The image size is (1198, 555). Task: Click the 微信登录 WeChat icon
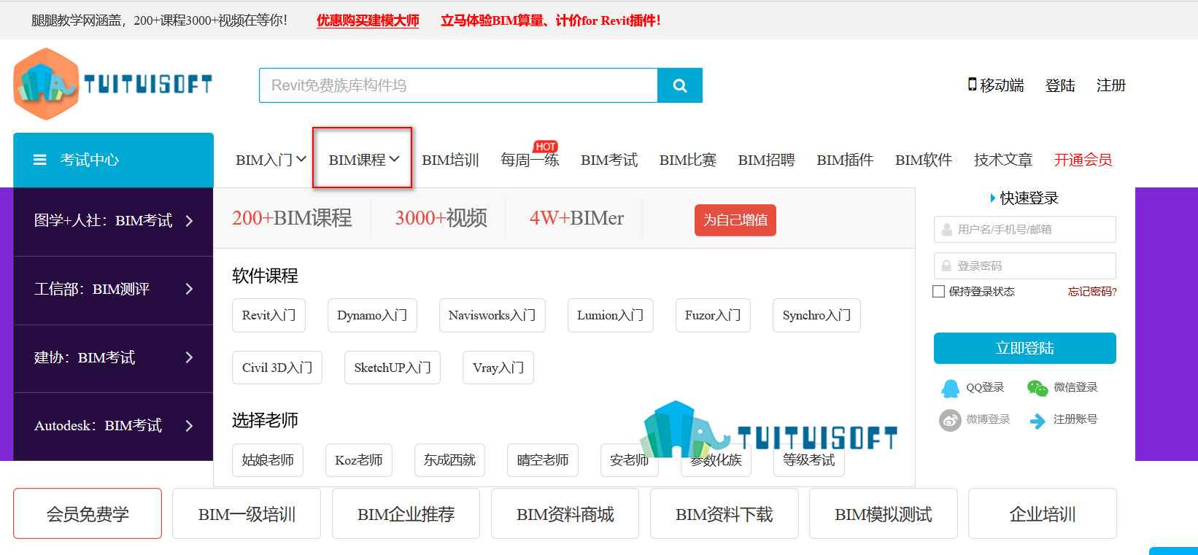(1037, 387)
